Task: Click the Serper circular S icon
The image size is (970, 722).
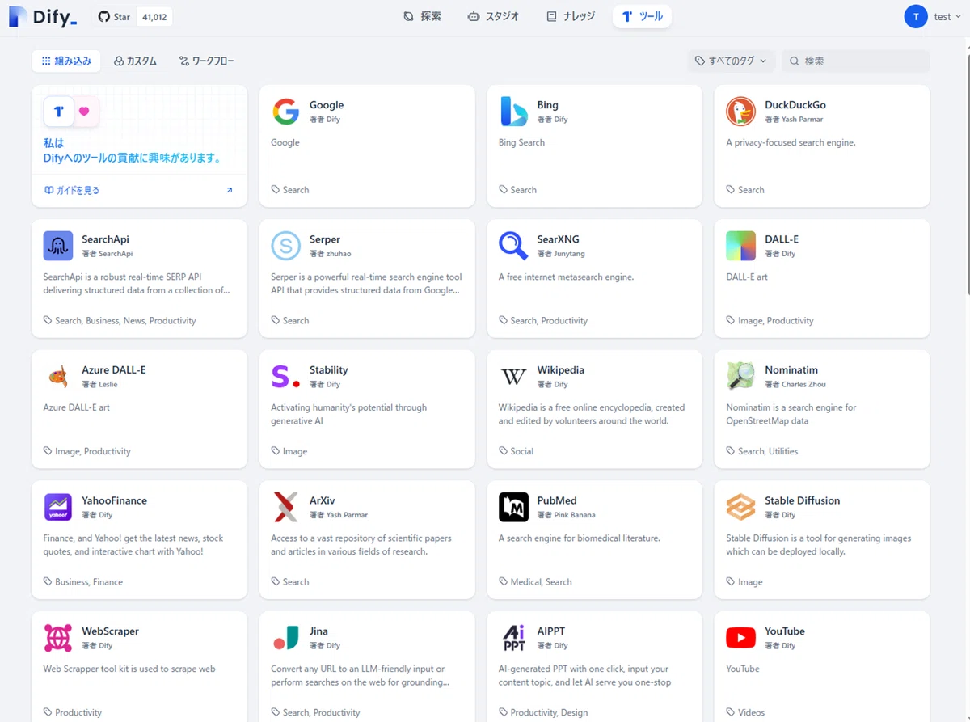Action: click(285, 246)
